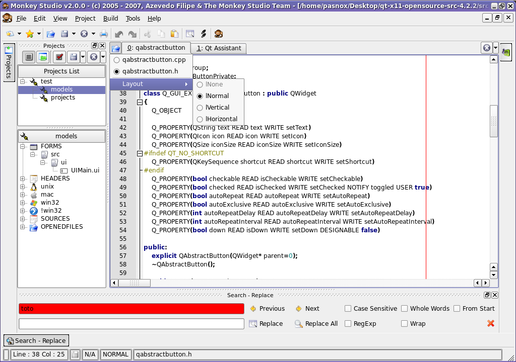Click the print toolbar icon
Image resolution: width=516 pixels, height=362 pixels.
click(104, 34)
